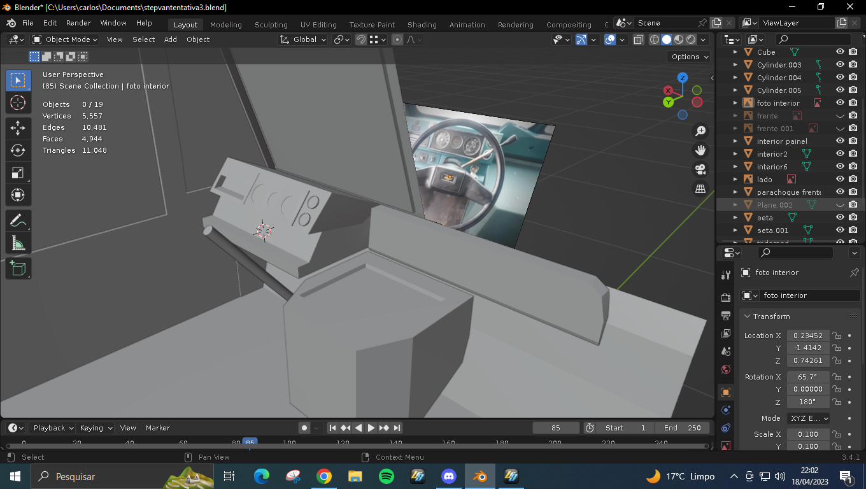Activate the Rotate tool
The image size is (866, 489).
tap(18, 150)
